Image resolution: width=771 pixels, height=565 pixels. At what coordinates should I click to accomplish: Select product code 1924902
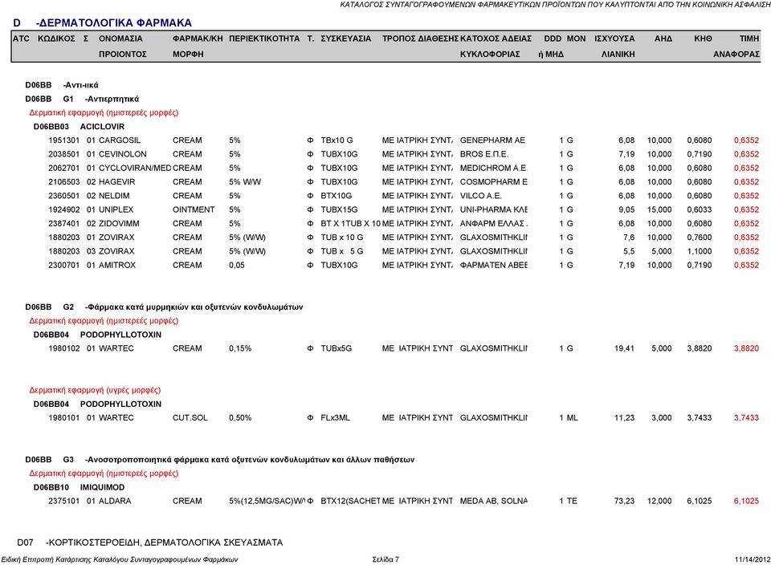tap(64, 209)
